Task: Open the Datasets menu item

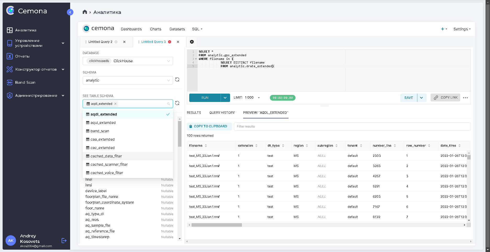Action: (x=177, y=29)
